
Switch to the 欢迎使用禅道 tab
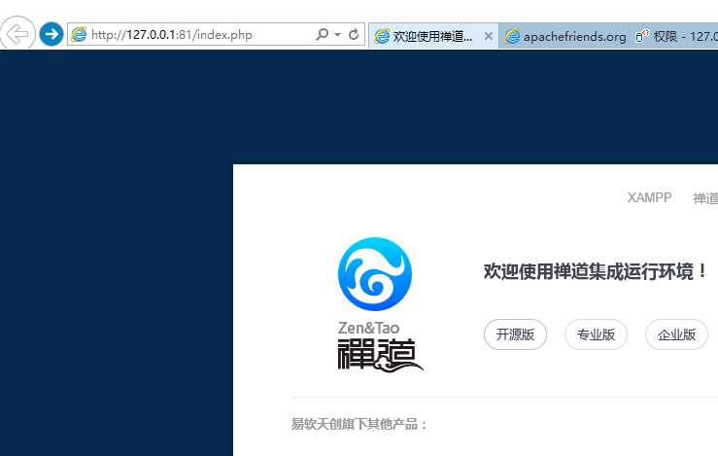pyautogui.click(x=432, y=36)
